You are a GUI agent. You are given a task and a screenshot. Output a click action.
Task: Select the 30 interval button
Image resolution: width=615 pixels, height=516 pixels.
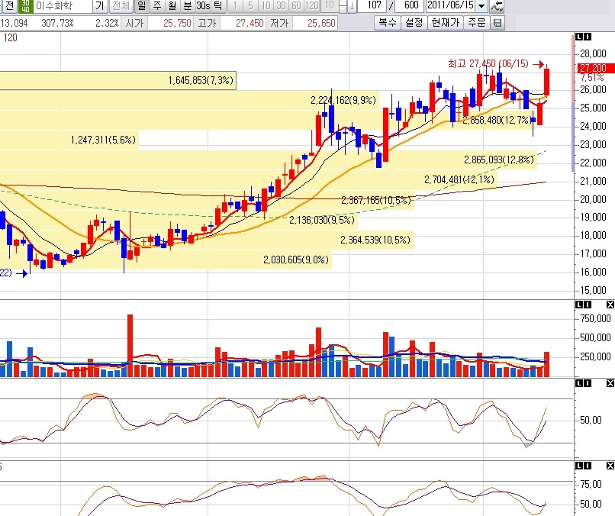281,6
